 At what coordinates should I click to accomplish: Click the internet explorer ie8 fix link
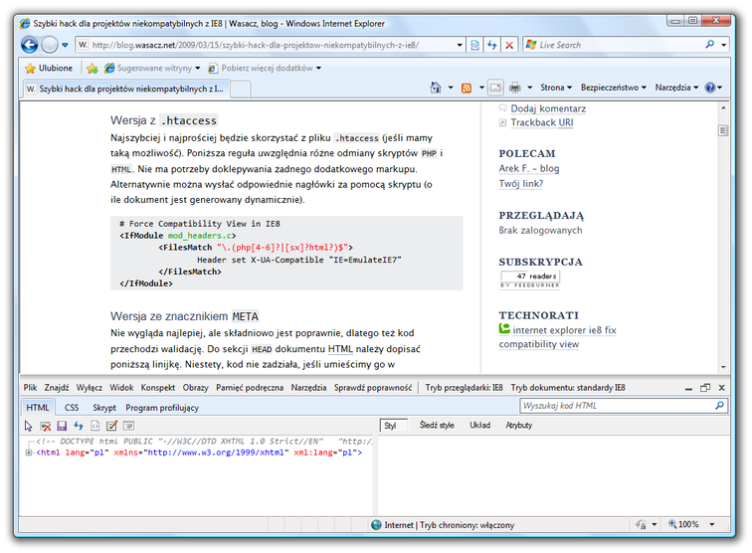(564, 330)
